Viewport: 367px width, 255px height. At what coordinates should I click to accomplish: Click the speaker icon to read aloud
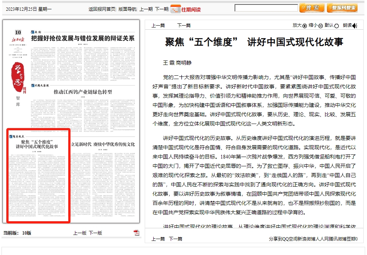(355, 26)
